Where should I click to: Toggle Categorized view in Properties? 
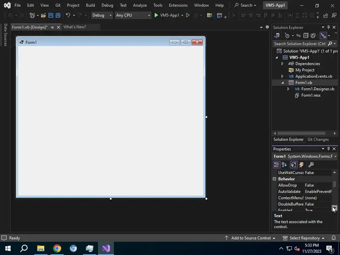pos(277,165)
